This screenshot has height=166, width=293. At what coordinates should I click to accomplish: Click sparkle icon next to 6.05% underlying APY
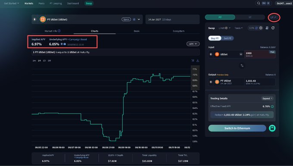pyautogui.click(x=62, y=44)
